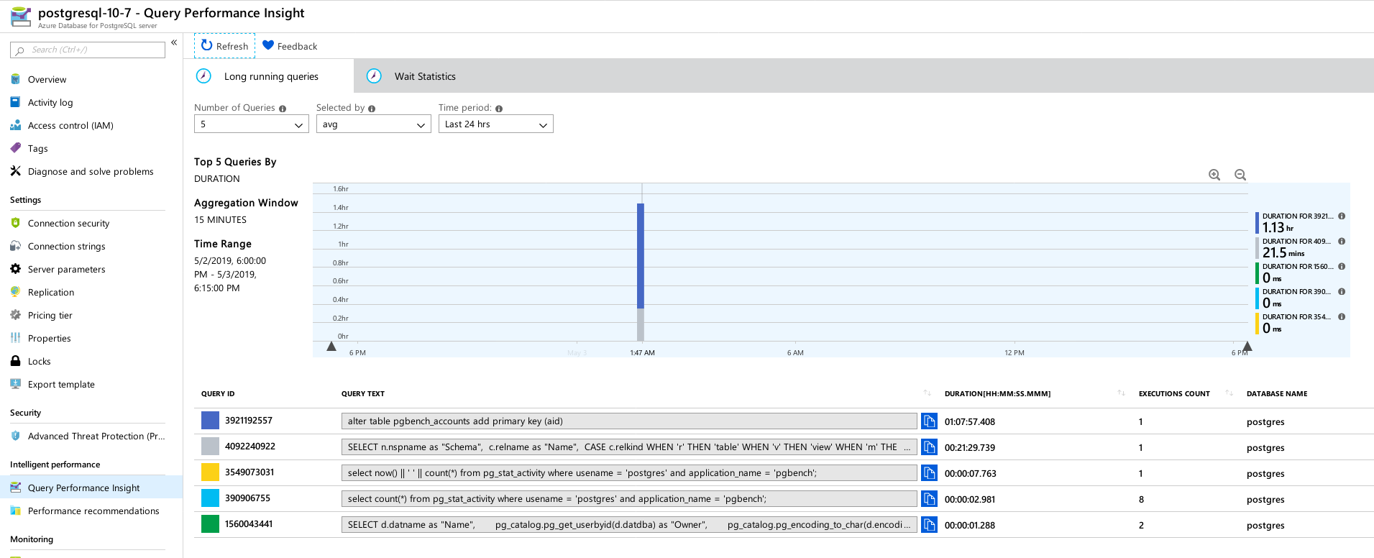Click yellow swatch for query 3549073031
This screenshot has width=1374, height=558.
(210, 472)
